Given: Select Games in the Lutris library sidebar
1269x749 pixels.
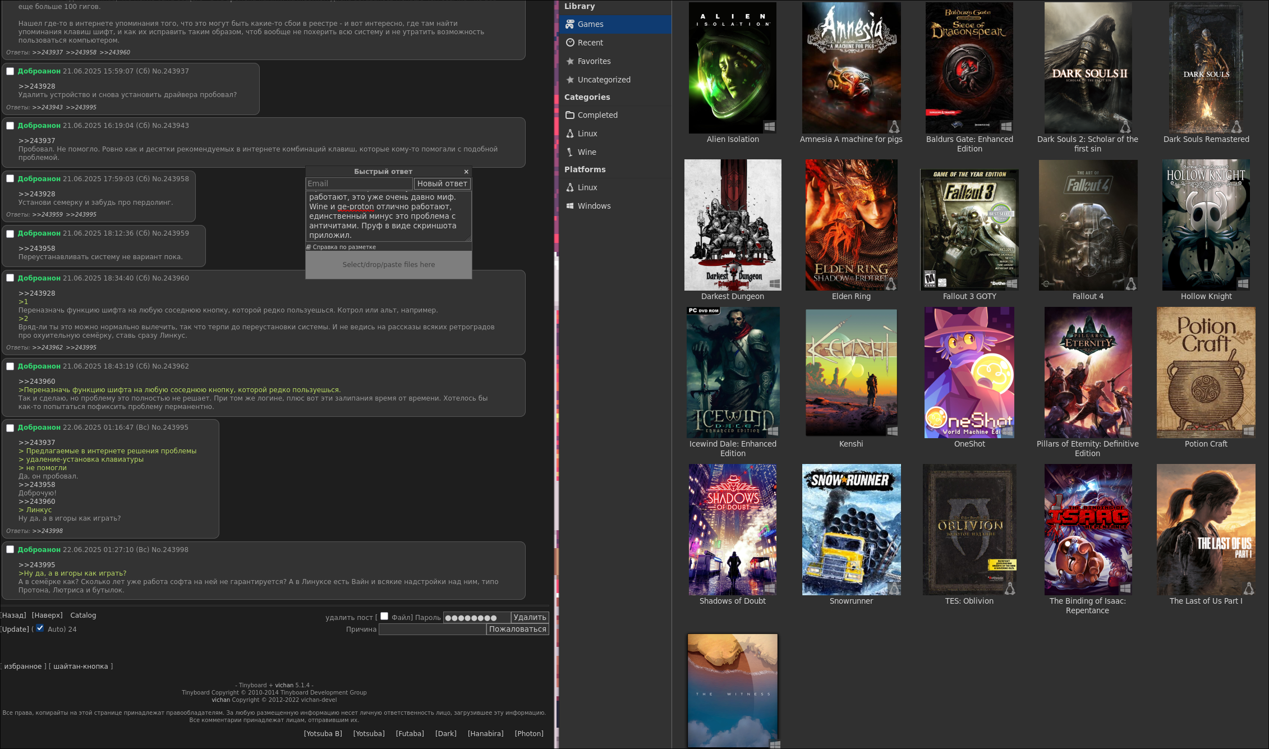Looking at the screenshot, I should [615, 24].
